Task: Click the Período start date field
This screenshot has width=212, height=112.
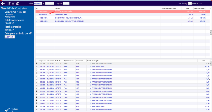Action: (38, 3)
